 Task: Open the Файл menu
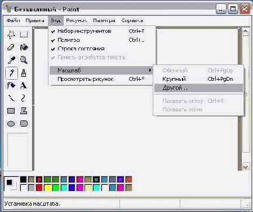[x=13, y=20]
